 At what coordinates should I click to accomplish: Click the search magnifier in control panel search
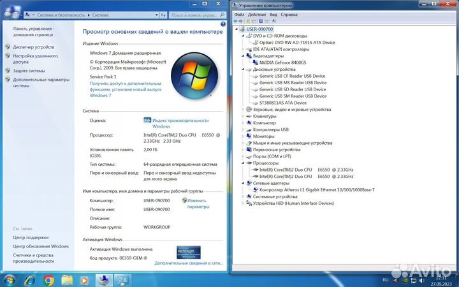tap(222, 15)
